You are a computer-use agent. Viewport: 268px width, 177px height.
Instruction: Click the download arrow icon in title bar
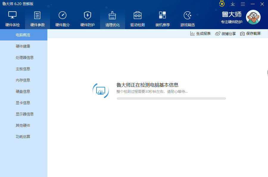click(233, 4)
